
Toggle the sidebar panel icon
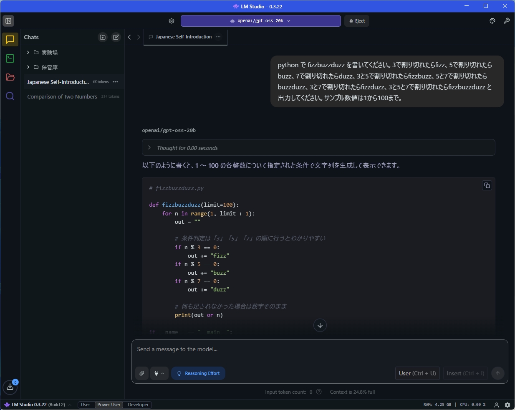pos(8,21)
